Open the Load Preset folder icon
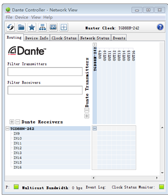Viewport: 168px width, 196px height. point(21,27)
